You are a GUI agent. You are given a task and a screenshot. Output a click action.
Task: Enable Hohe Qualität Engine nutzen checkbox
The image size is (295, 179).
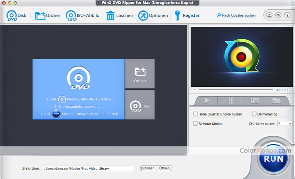[195, 114]
